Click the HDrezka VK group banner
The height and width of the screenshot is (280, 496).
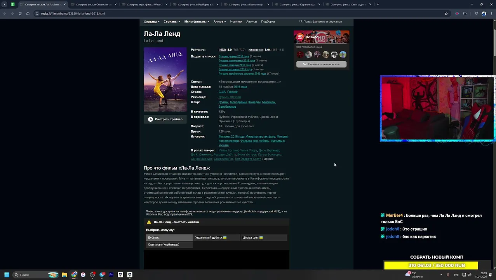321,37
